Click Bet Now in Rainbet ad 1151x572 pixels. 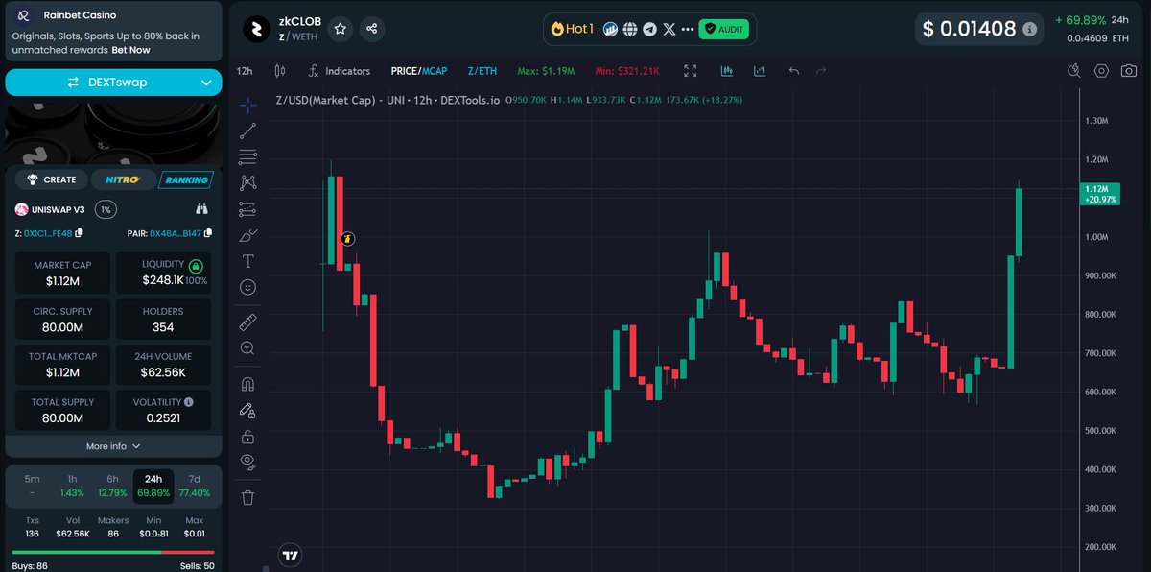pos(130,50)
